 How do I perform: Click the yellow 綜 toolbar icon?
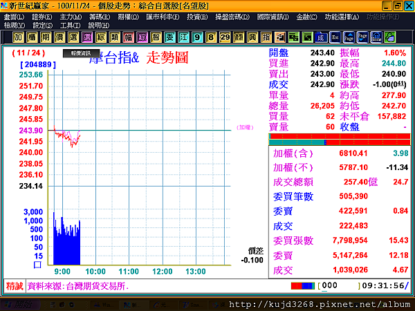point(100,37)
